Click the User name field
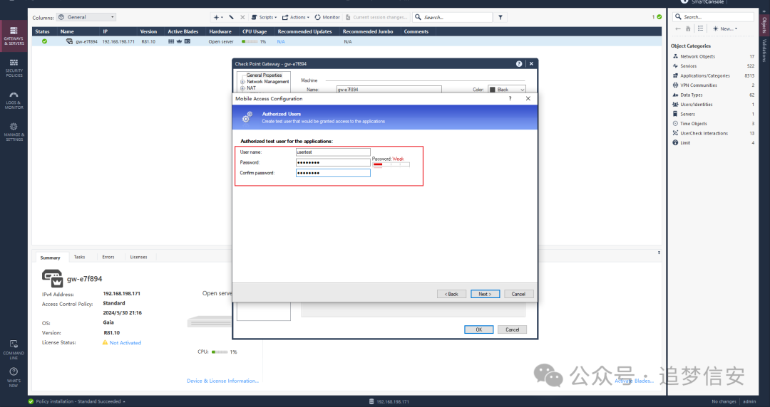This screenshot has width=770, height=407. [333, 152]
